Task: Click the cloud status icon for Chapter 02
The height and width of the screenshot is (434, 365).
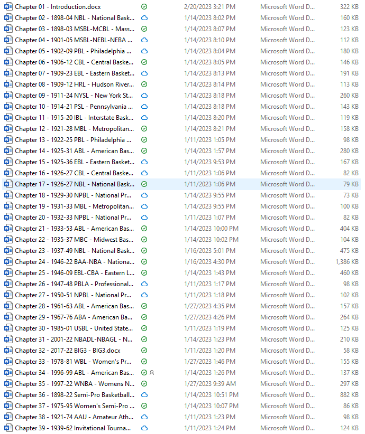Action: click(x=144, y=18)
